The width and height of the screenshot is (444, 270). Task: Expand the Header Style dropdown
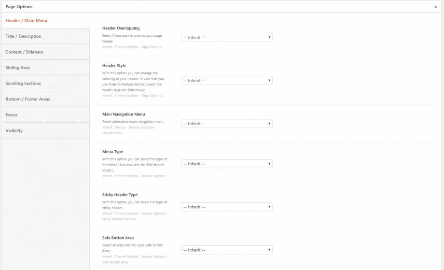point(226,81)
